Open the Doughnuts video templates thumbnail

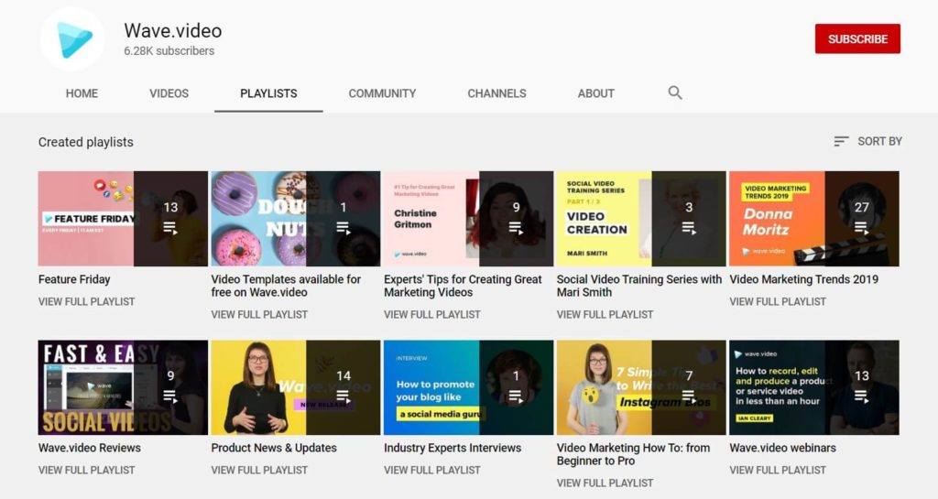click(x=258, y=218)
